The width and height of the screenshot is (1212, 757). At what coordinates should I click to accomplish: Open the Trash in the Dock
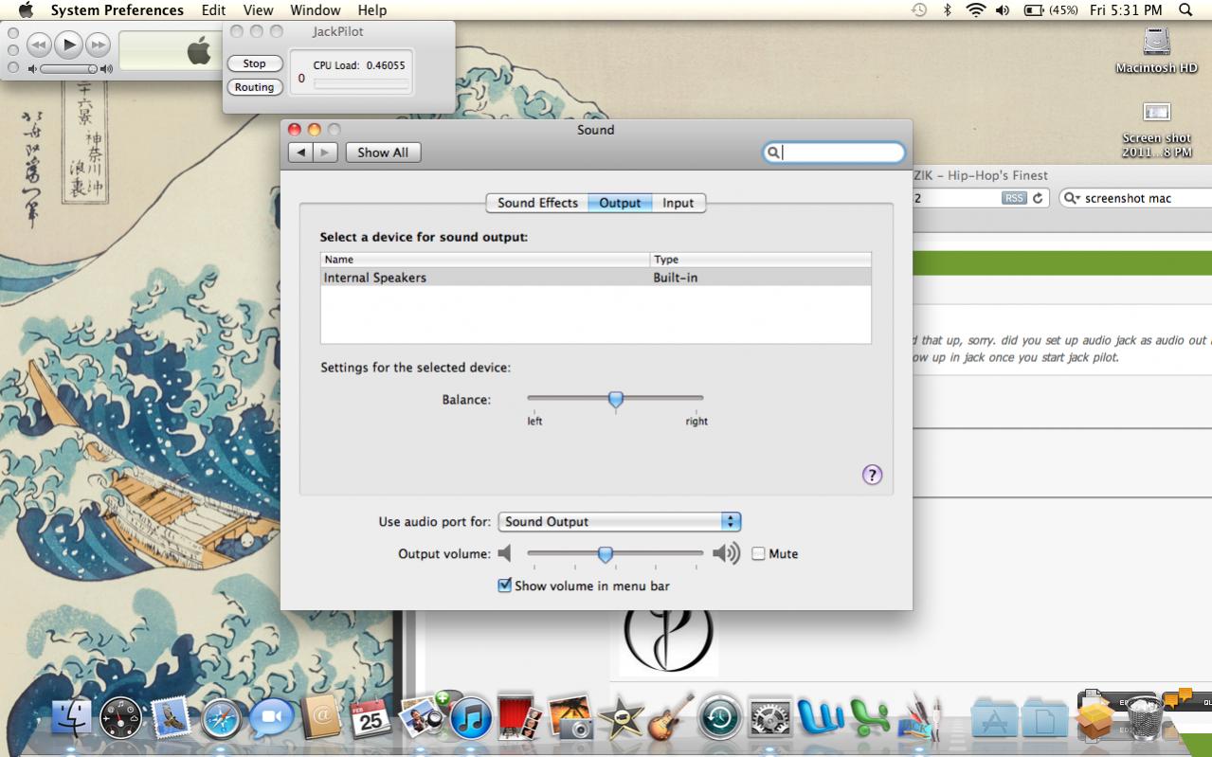[x=1145, y=717]
